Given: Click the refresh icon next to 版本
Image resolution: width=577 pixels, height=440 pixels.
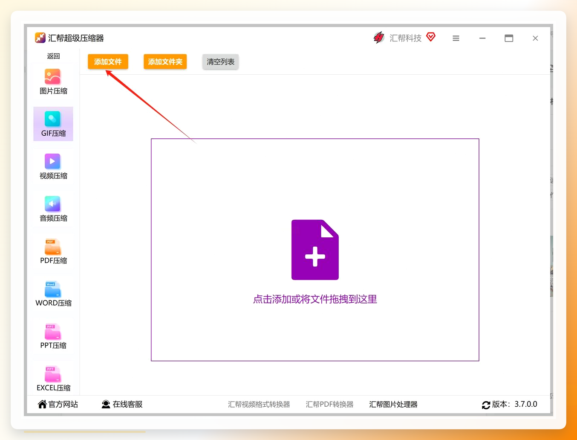Looking at the screenshot, I should 486,405.
